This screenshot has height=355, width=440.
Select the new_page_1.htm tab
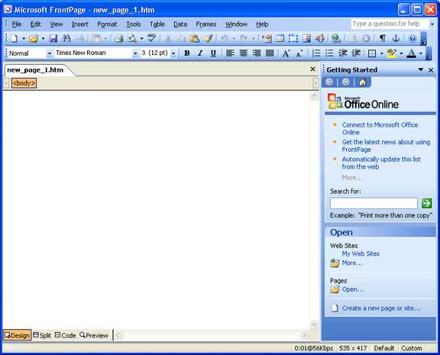35,69
